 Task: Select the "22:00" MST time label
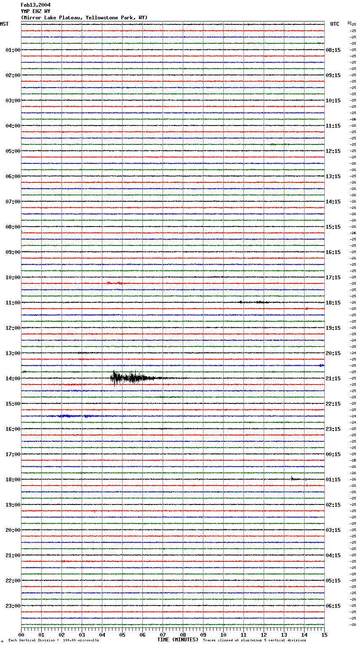(x=13, y=581)
